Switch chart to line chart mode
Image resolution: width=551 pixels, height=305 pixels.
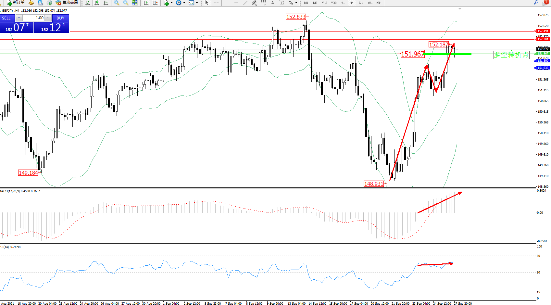pos(106,3)
